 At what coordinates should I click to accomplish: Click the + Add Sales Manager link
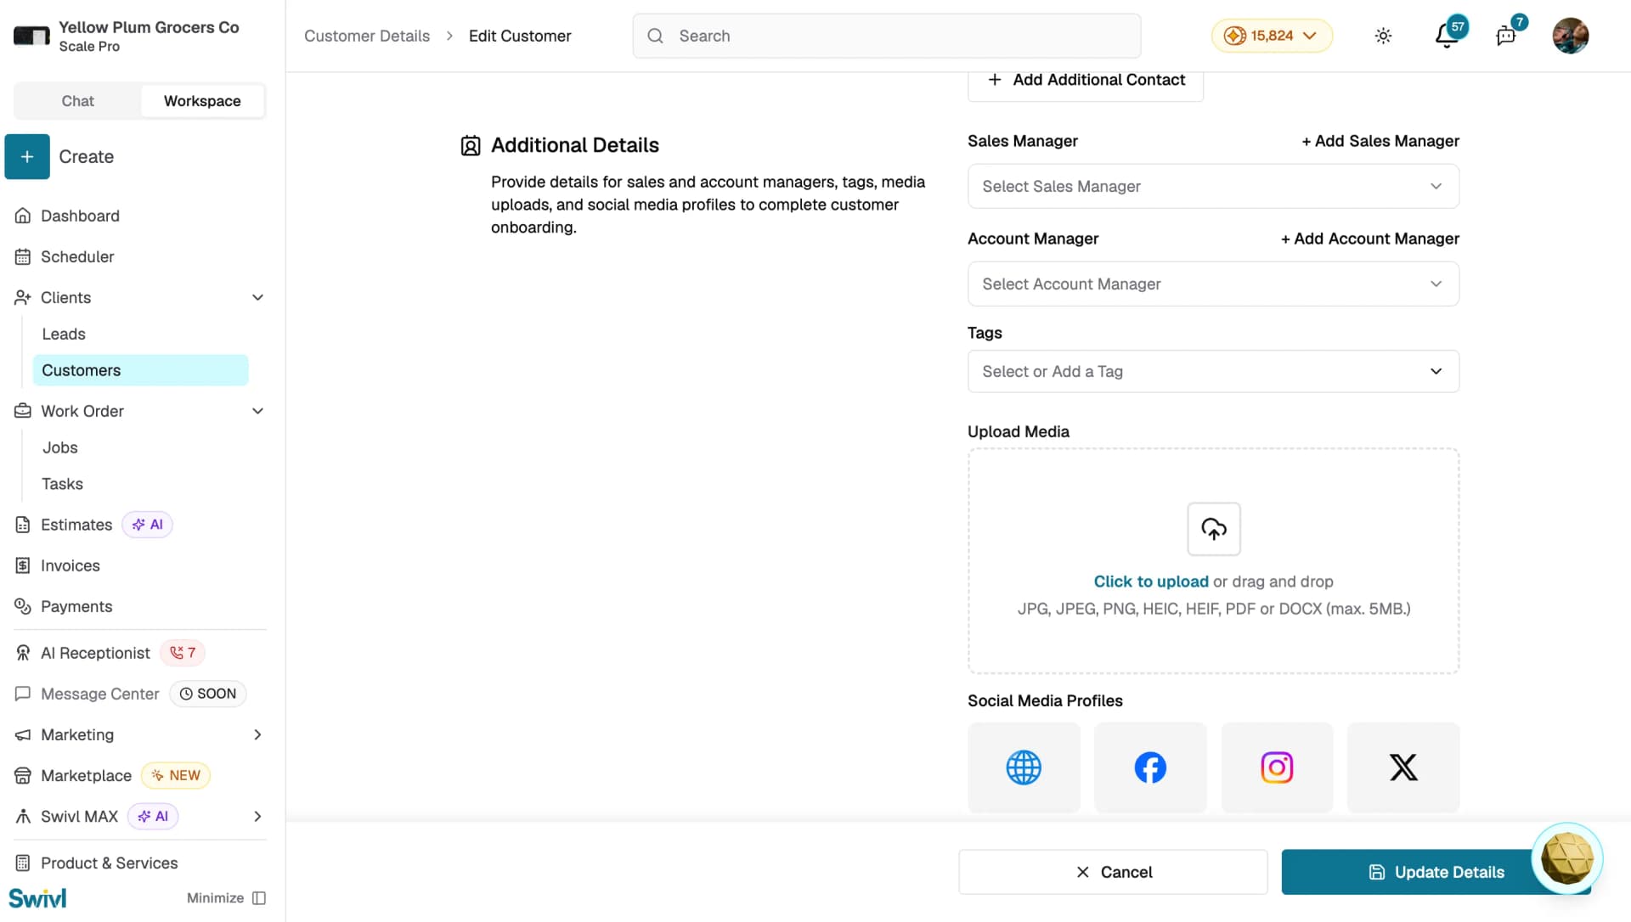[1380, 141]
